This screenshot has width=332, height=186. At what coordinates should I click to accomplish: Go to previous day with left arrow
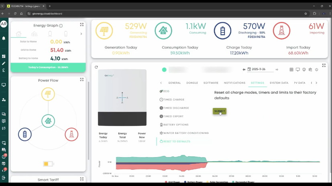[x=244, y=70]
